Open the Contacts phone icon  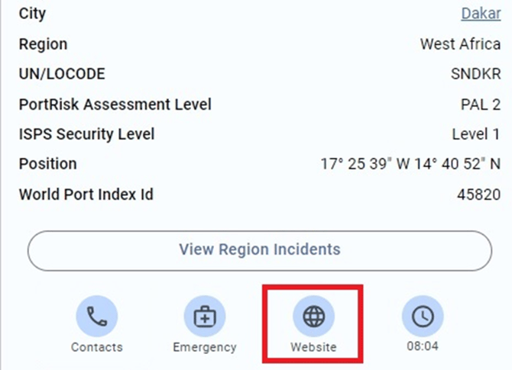[x=96, y=317]
